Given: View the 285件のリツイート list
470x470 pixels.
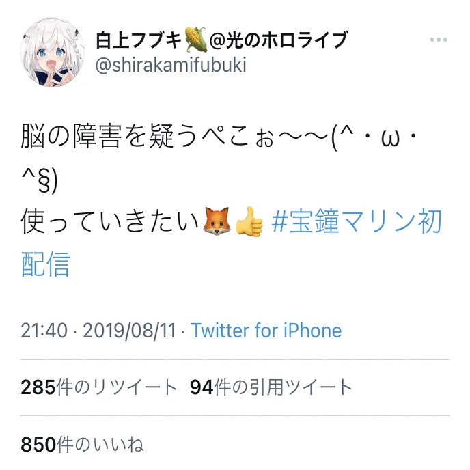Looking at the screenshot, I should (x=98, y=387).
